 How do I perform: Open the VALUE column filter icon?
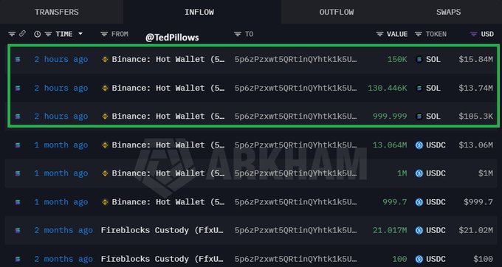379,34
